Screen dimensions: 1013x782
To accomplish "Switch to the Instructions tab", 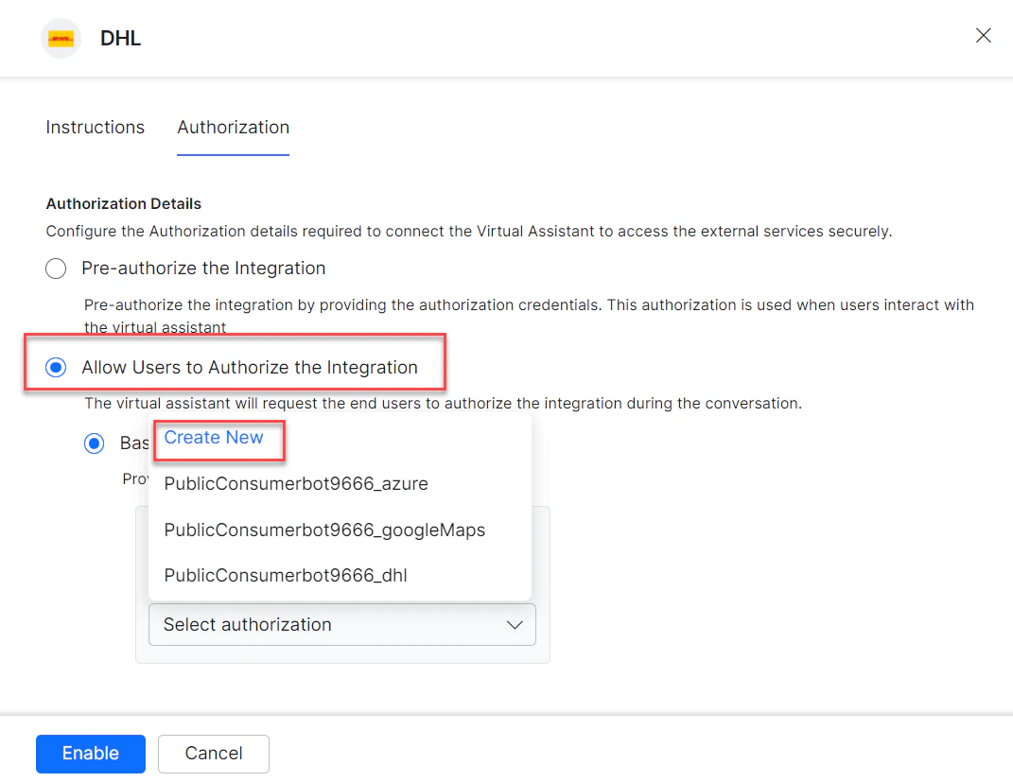I will (95, 127).
